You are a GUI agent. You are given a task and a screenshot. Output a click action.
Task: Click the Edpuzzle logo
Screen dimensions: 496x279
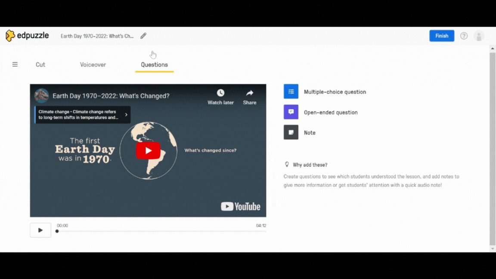click(27, 36)
